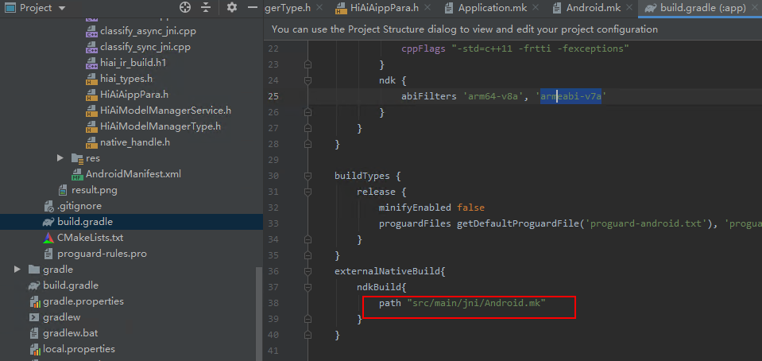Click the CMakeLists.txt file icon

click(49, 238)
